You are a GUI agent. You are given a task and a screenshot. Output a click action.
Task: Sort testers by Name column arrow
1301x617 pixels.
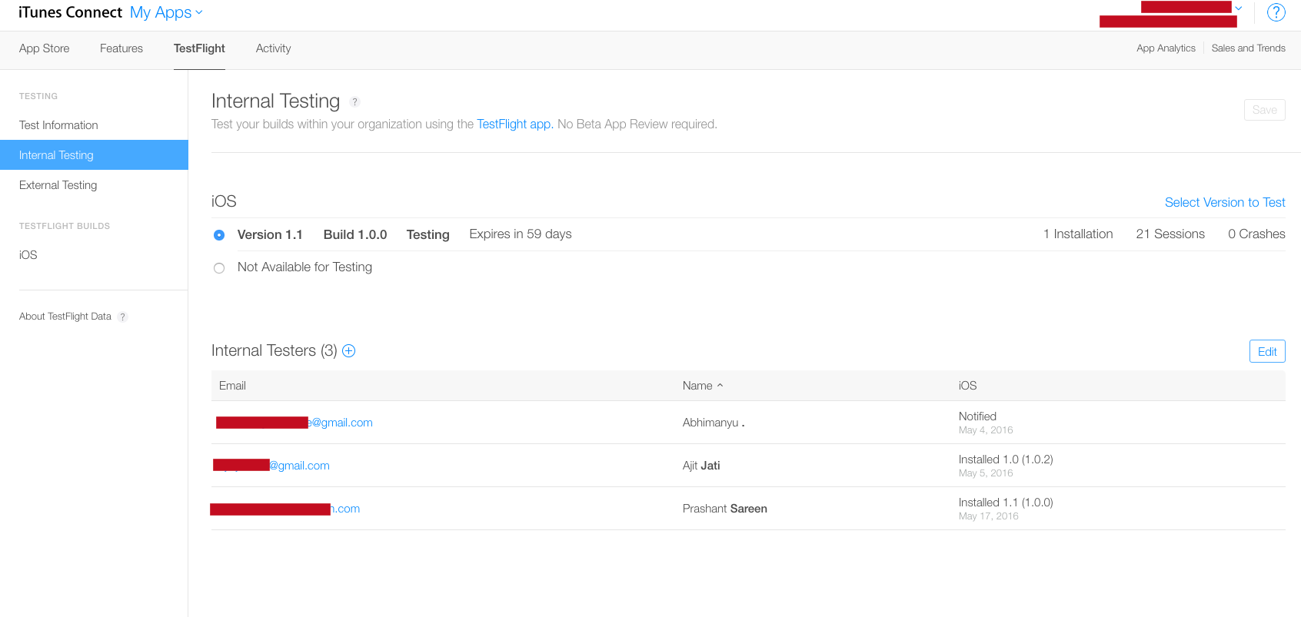pos(720,386)
